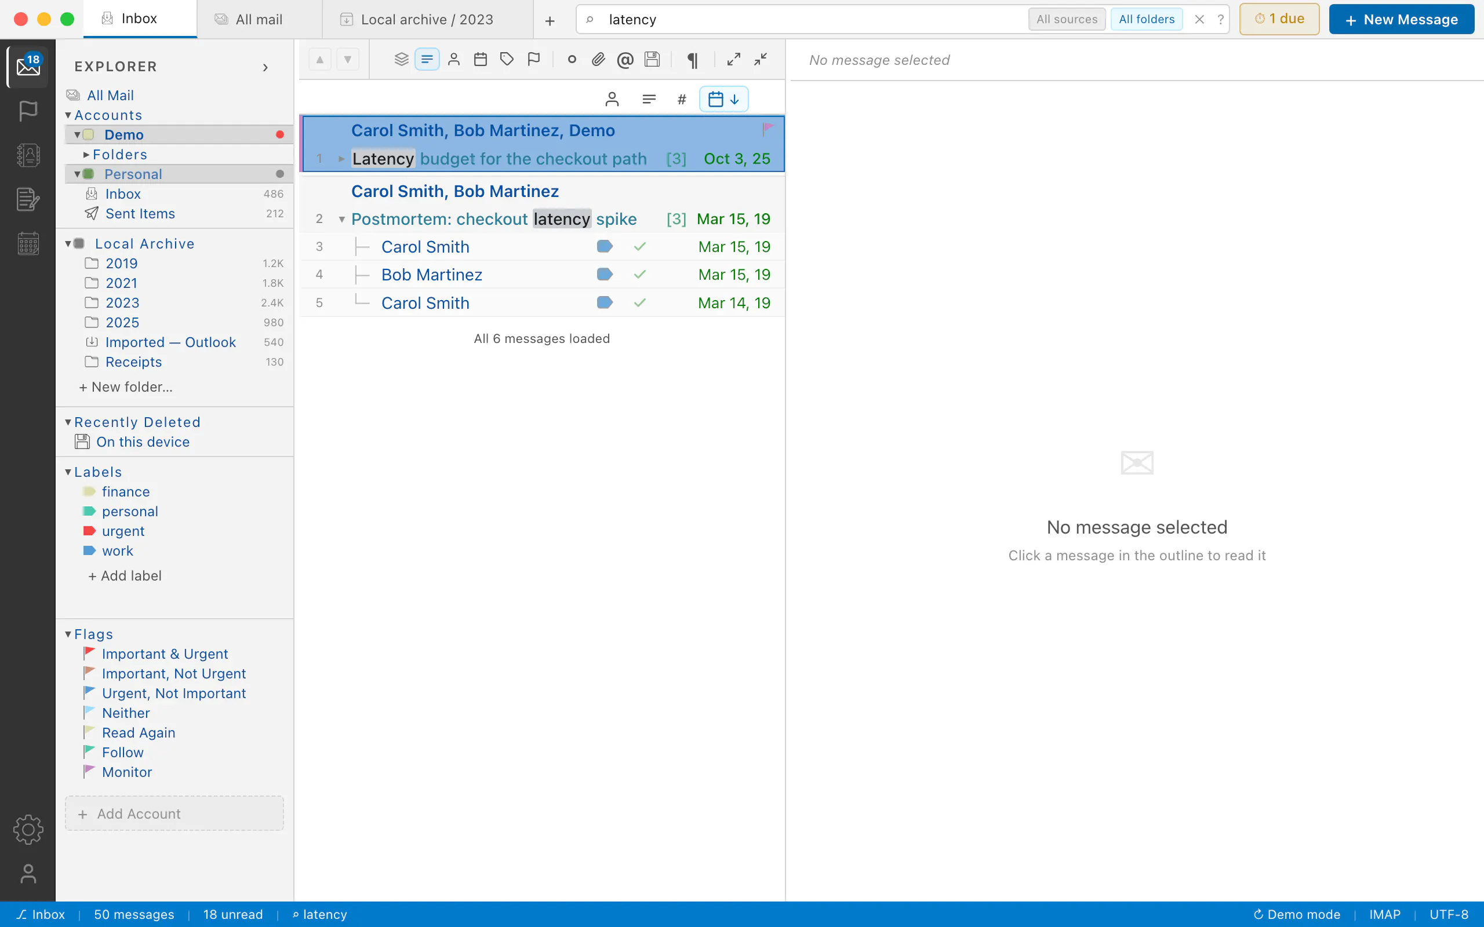
Task: Collapse the Labels section triangle
Action: click(68, 472)
